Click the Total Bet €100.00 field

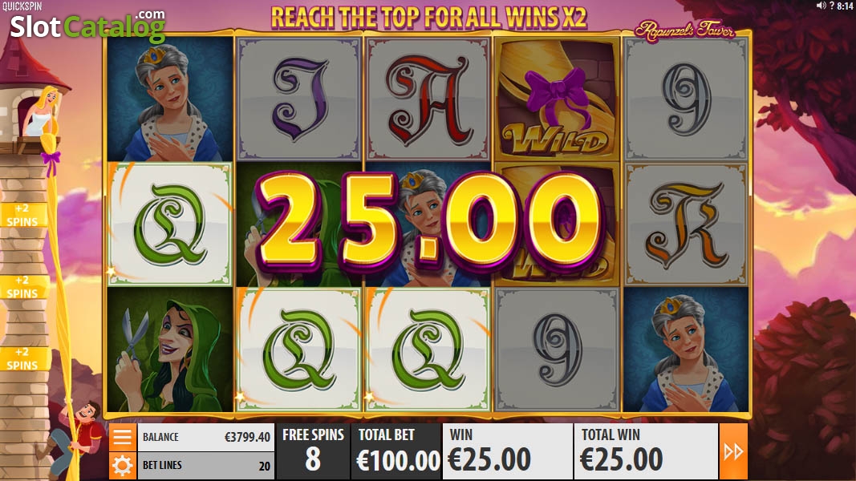coord(396,451)
